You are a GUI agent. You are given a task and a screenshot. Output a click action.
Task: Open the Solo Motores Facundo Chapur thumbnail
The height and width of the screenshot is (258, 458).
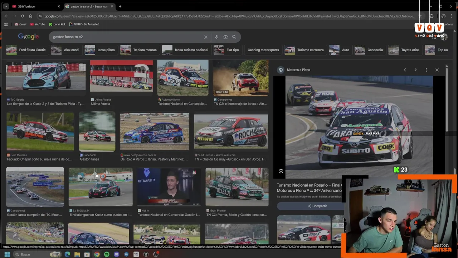[x=40, y=131]
